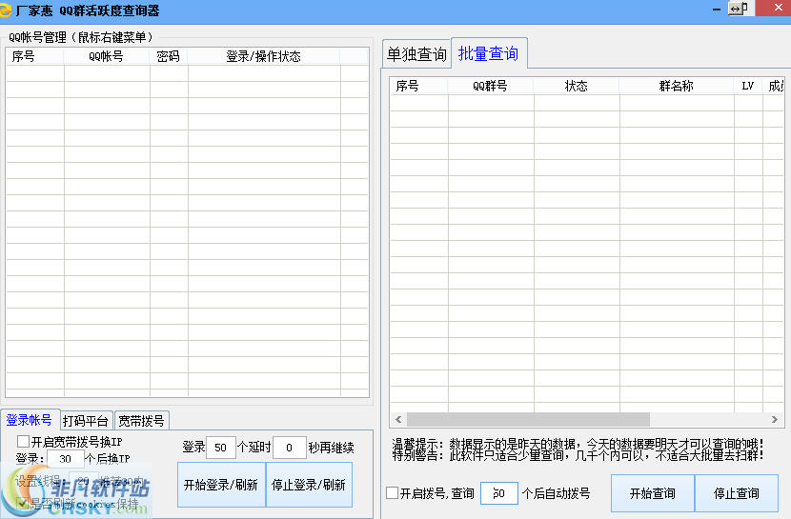The image size is (791, 519).
Task: Toggle 是否刷新cookies保持 checkbox
Action: (x=22, y=503)
